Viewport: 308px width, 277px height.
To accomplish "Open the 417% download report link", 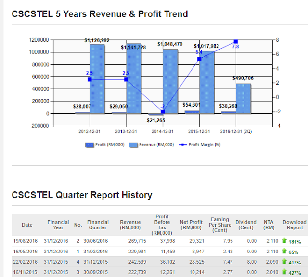I will click(x=295, y=263).
